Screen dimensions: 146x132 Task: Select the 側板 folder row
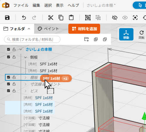click(x=34, y=57)
